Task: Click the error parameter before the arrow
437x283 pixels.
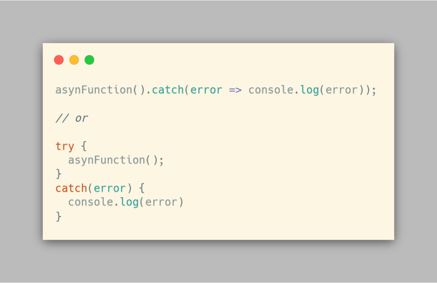Action: pos(206,90)
